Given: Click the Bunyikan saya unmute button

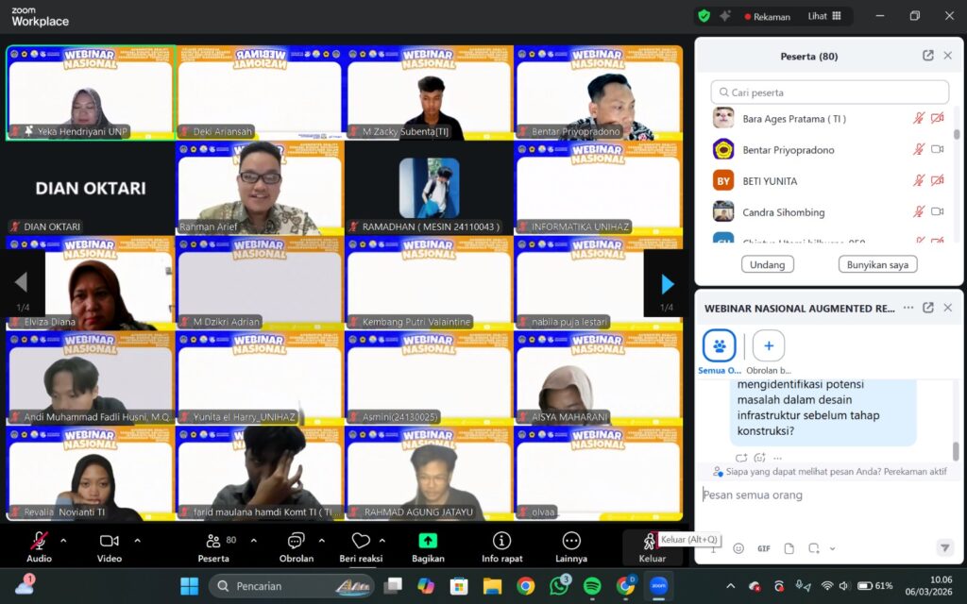Looking at the screenshot, I should (877, 265).
